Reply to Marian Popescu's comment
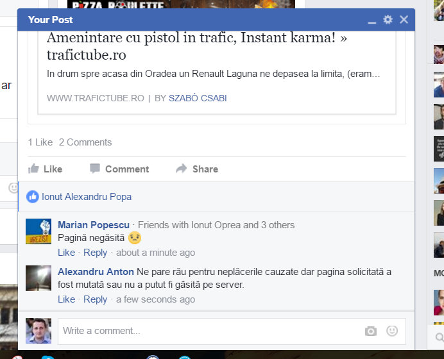The image size is (444, 359). [95, 253]
